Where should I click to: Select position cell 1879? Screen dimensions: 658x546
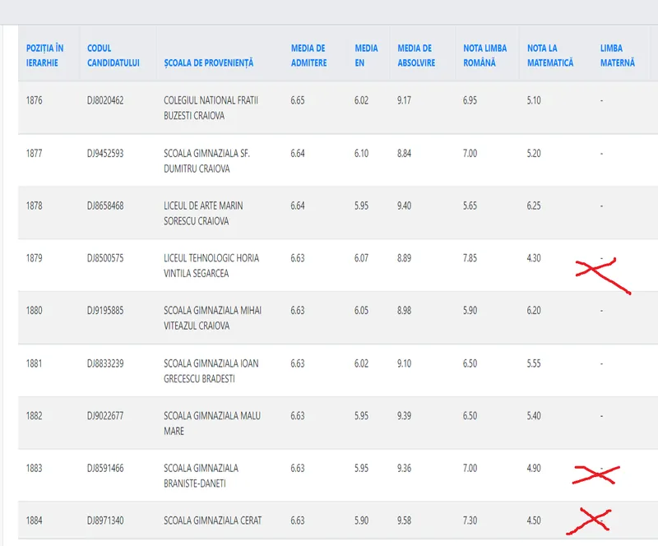pos(35,258)
